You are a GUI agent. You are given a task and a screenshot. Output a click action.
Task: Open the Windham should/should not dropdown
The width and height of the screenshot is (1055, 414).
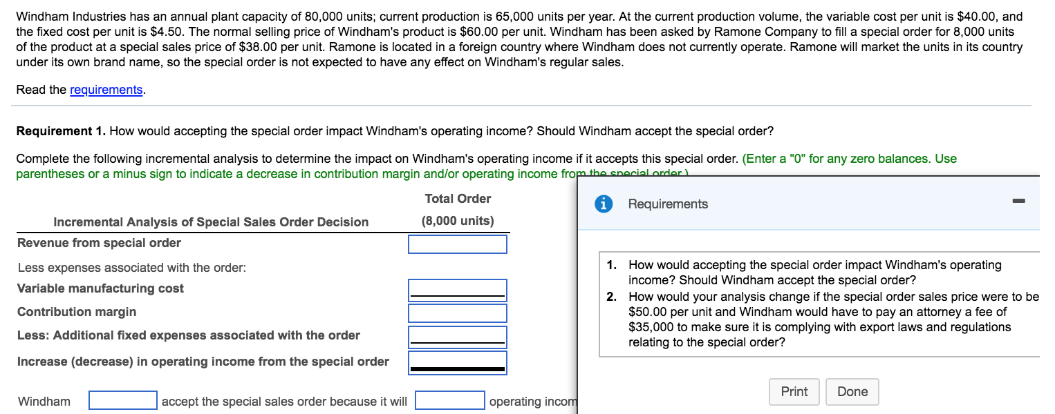tap(122, 399)
